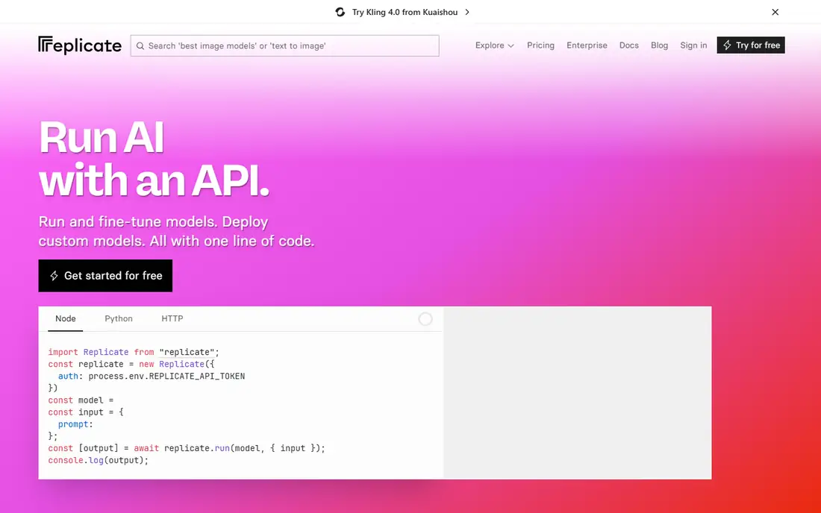
Task: Go to the Blog
Action: pyautogui.click(x=659, y=45)
